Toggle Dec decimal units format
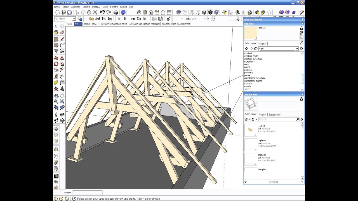This screenshot has width=358, height=201. point(92,19)
